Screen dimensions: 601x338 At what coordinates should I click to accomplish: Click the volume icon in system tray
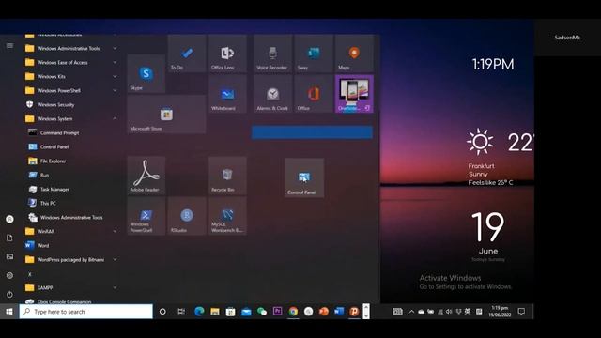tap(449, 312)
